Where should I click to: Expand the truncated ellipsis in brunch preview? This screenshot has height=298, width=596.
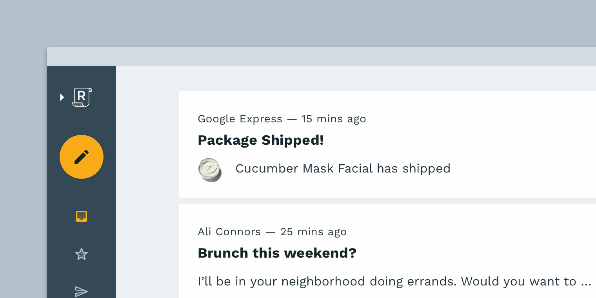click(x=586, y=282)
